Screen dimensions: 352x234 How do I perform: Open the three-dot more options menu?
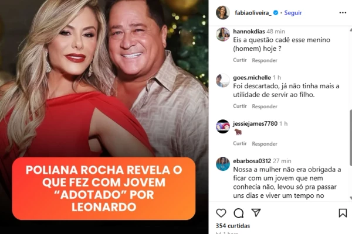point(343,13)
